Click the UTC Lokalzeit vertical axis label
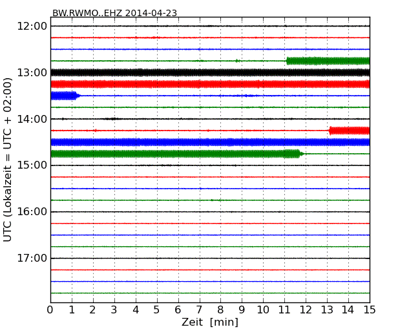The width and height of the screenshot is (420, 336). click(x=8, y=160)
